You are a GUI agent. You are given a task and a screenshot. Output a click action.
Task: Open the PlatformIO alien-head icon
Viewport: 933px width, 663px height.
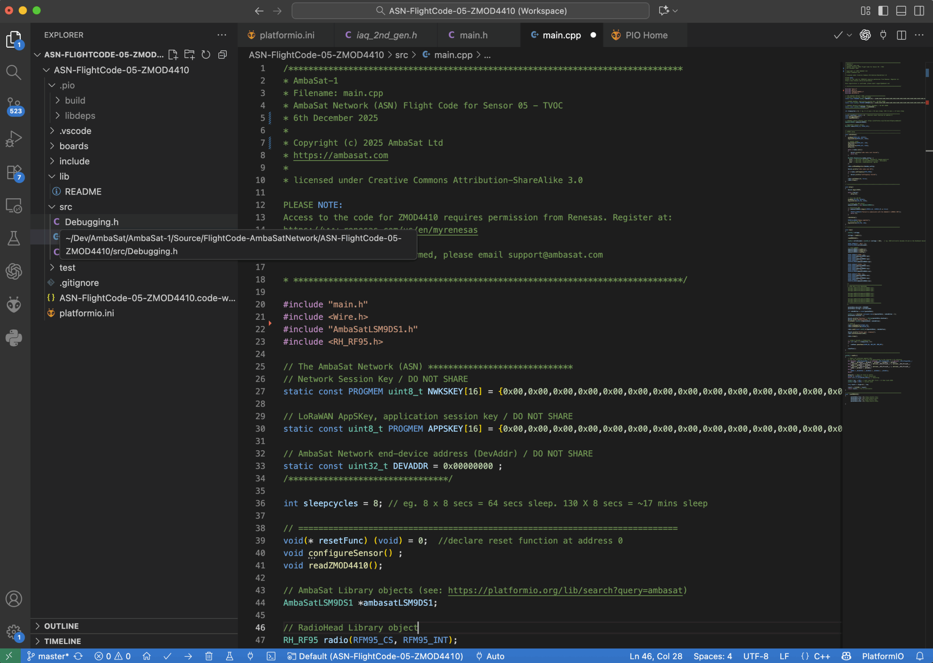13,305
